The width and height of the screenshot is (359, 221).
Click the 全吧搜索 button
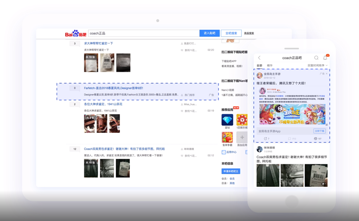click(x=231, y=33)
